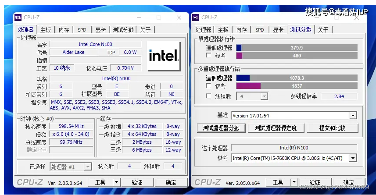Click CPU-Z app icon in left window title bar
Image resolution: width=376 pixels, height=195 pixels.
18,18
